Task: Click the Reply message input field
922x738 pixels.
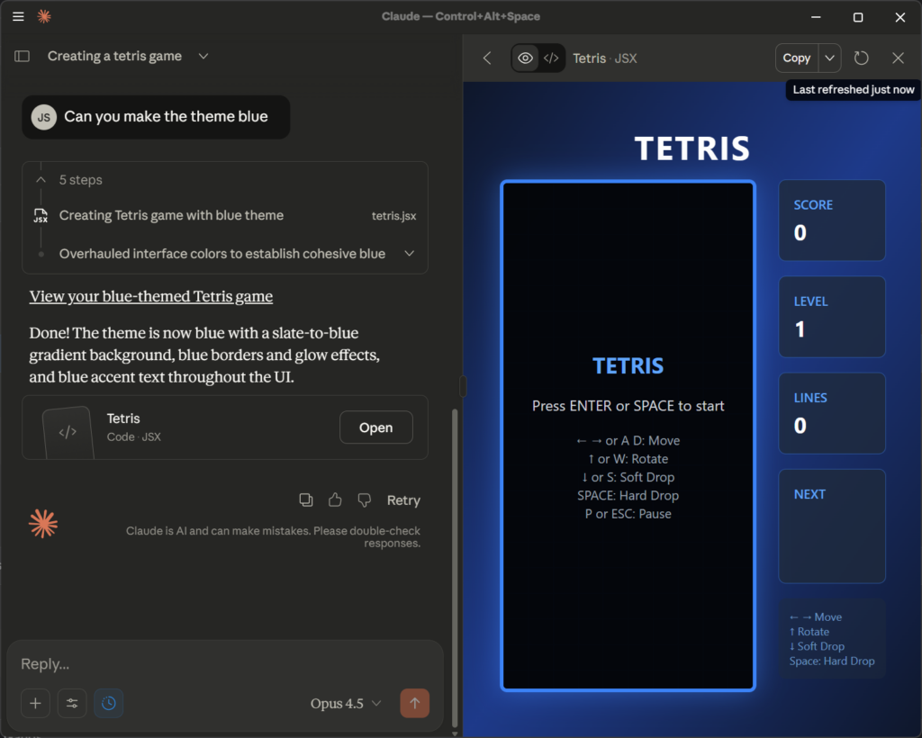Action: 225,664
